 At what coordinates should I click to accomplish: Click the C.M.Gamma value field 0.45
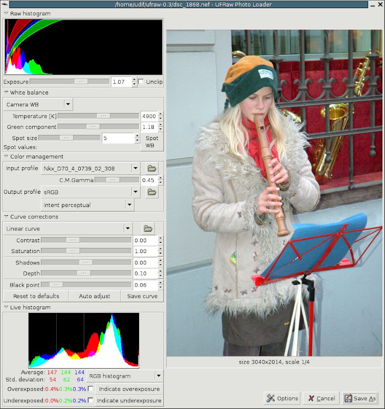pyautogui.click(x=149, y=180)
